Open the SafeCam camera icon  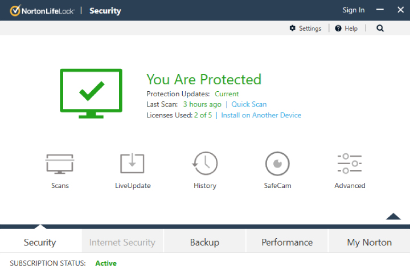(x=277, y=164)
